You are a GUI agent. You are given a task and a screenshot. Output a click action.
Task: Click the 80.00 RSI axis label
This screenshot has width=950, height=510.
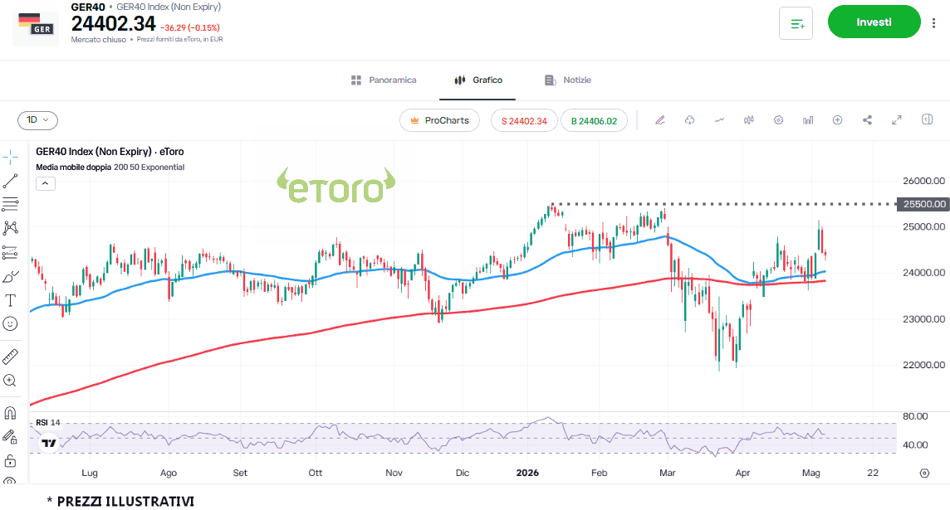915,416
